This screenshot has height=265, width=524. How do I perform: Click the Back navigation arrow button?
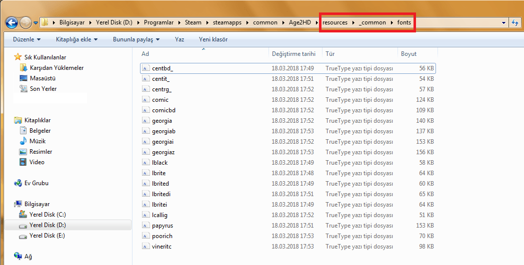(11, 22)
